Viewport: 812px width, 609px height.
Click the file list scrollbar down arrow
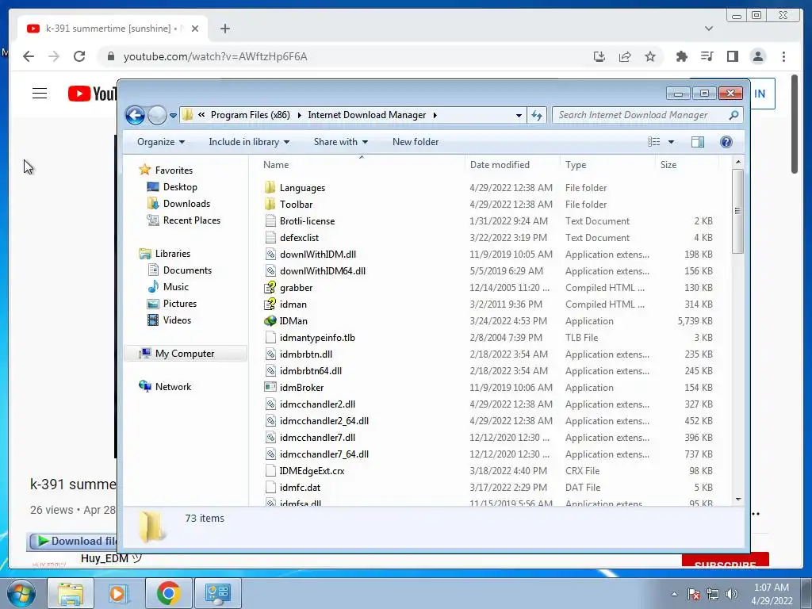(x=738, y=500)
